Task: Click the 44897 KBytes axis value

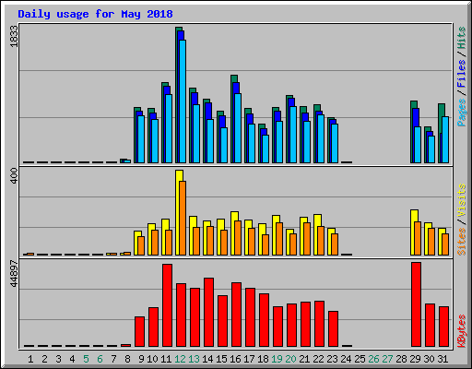Action: [14, 274]
